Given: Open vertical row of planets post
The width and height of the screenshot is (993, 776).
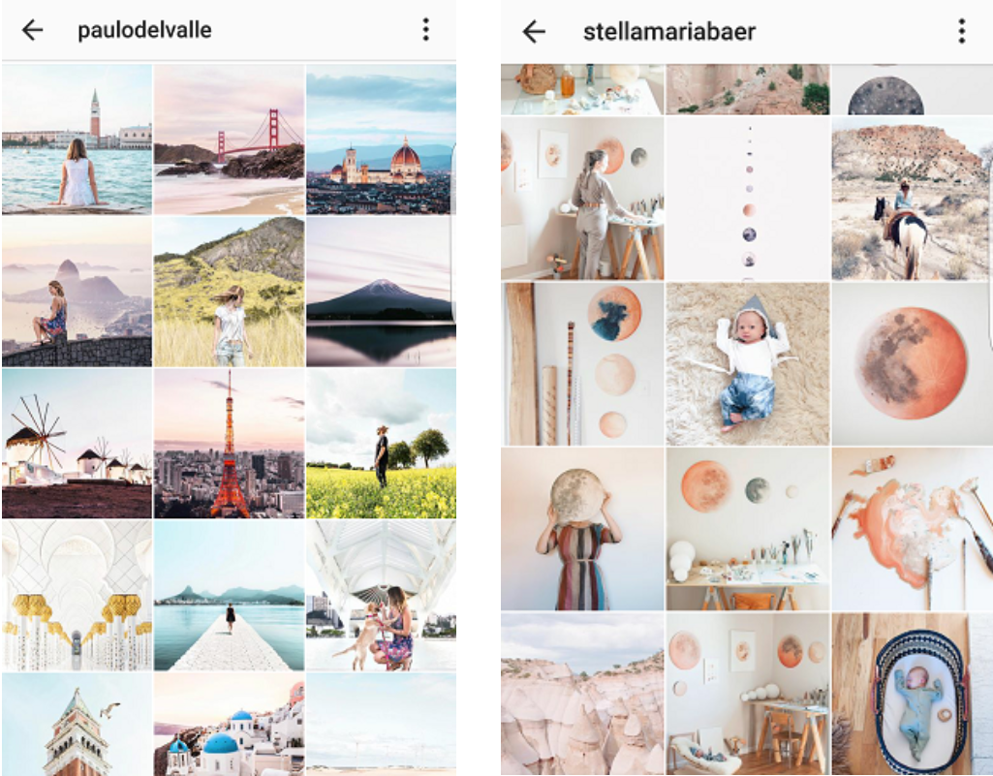Looking at the screenshot, I should (747, 199).
